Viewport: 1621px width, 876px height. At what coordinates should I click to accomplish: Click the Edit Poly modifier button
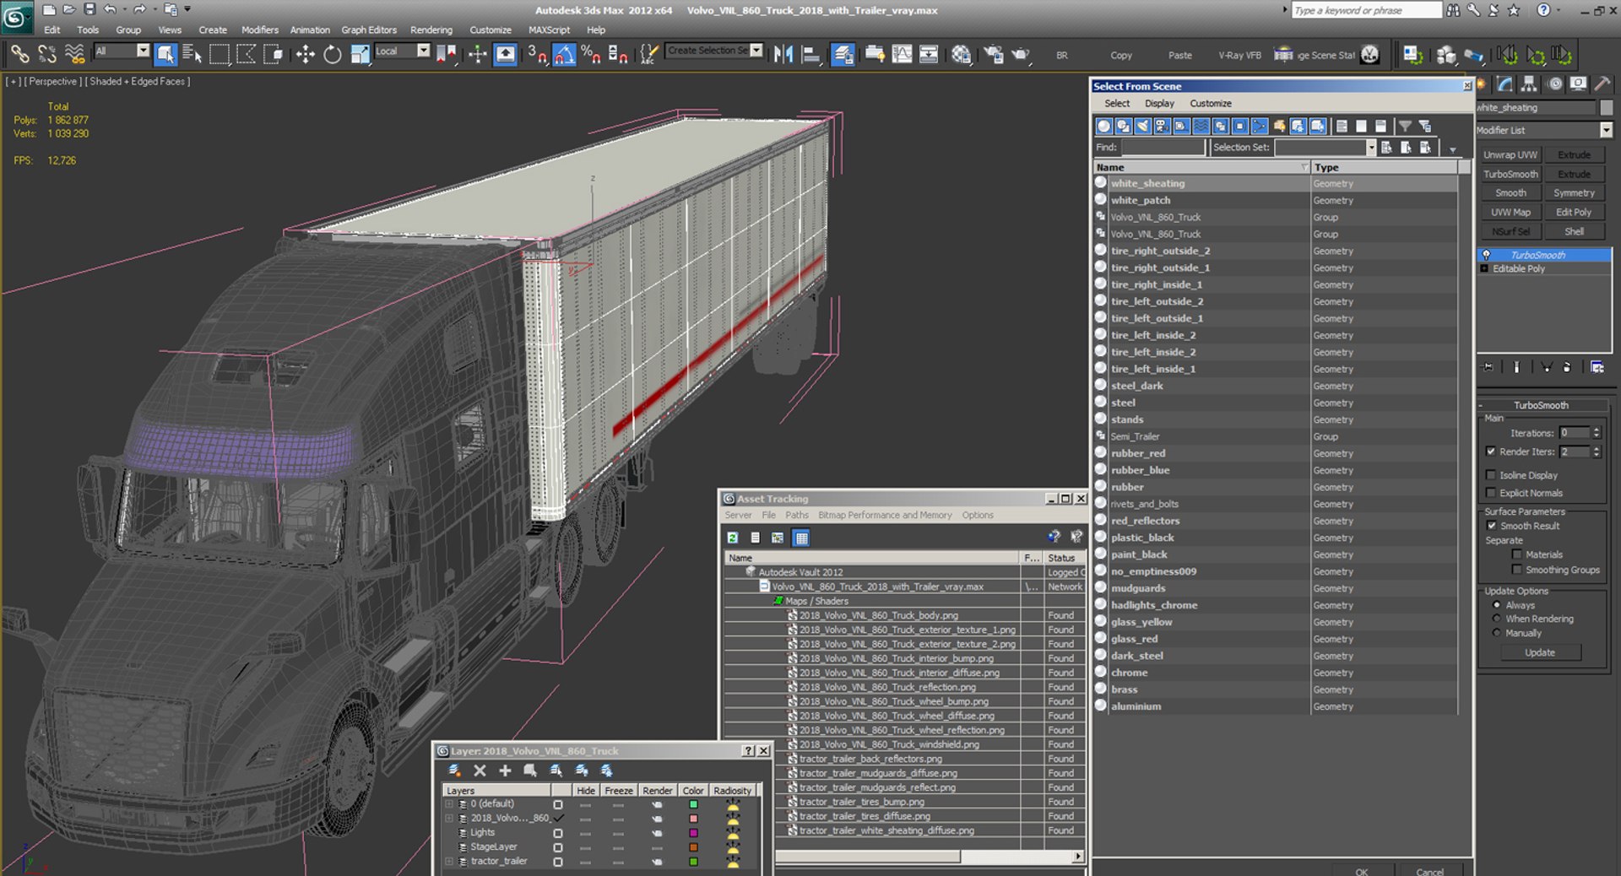(1574, 213)
